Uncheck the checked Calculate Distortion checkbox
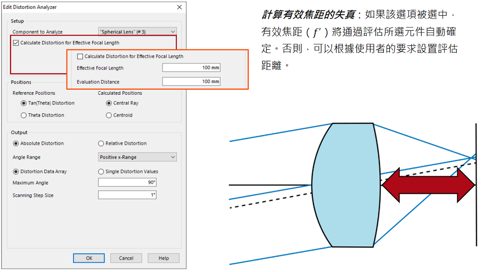This screenshot has height=272, width=482. (x=16, y=43)
